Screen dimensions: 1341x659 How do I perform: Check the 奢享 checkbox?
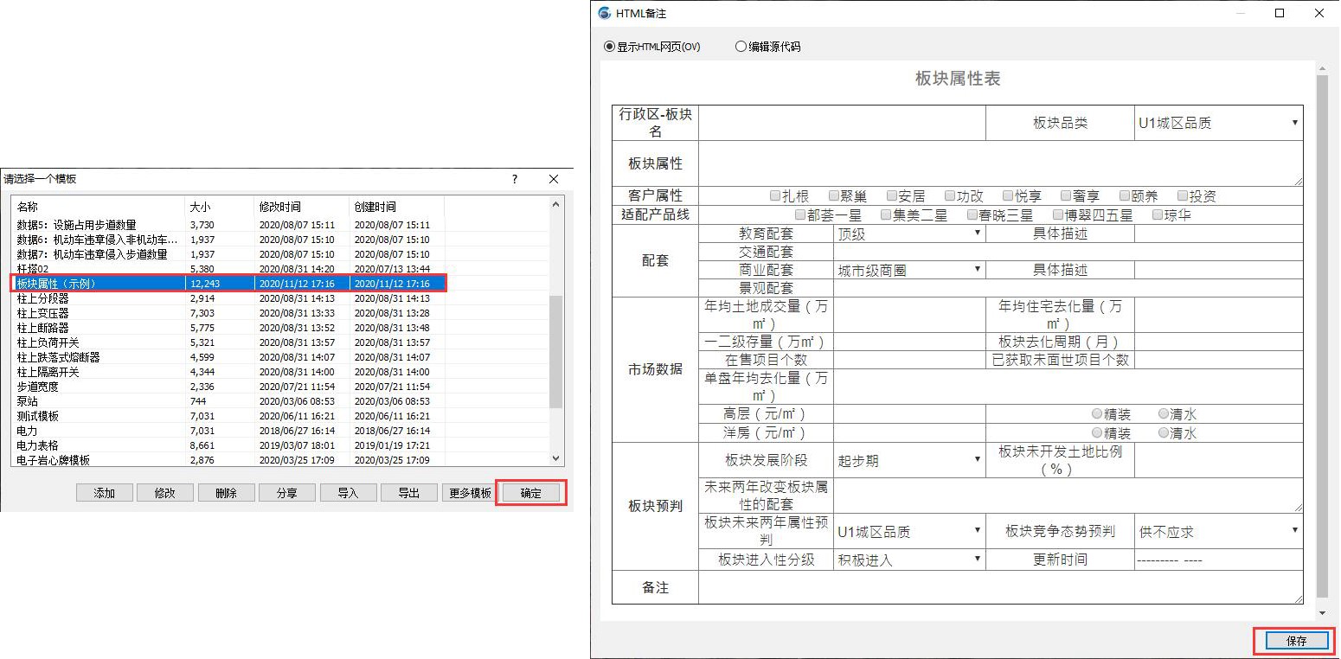[1066, 195]
